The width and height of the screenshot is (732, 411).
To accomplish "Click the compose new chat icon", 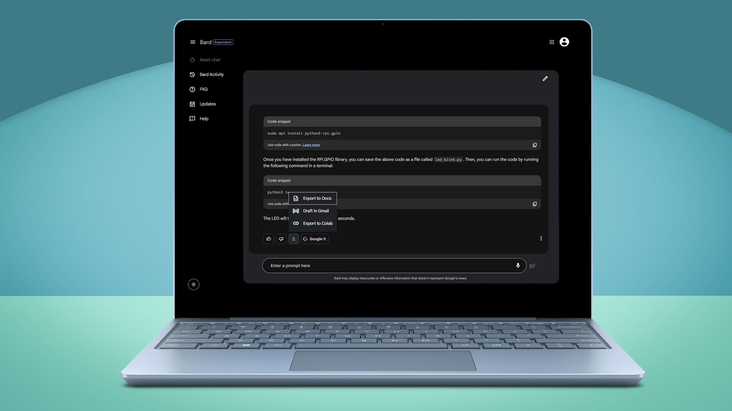I will point(545,79).
